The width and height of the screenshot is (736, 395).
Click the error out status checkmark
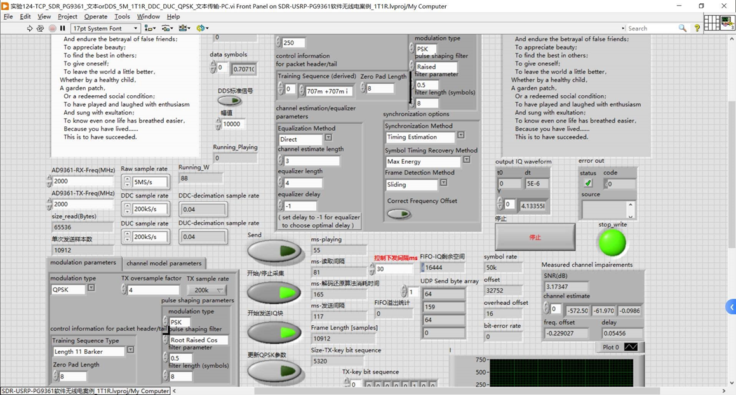point(587,183)
